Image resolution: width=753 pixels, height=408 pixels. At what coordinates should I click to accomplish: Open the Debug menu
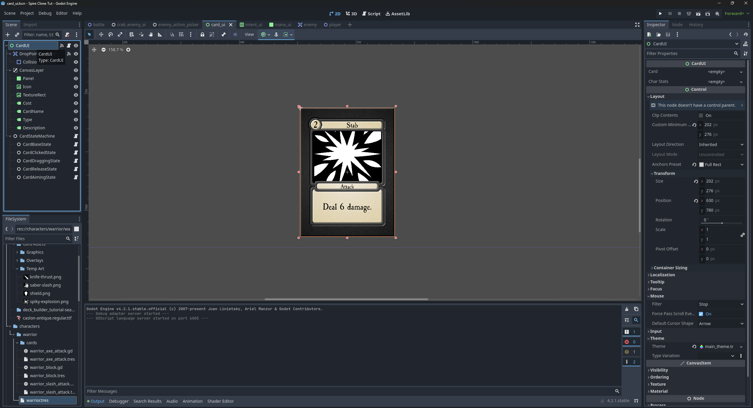coord(45,13)
